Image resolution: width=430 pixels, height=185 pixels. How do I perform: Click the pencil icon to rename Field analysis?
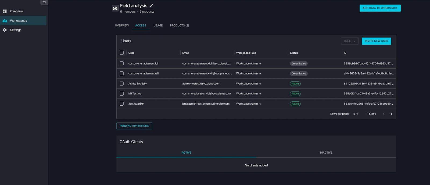click(151, 6)
